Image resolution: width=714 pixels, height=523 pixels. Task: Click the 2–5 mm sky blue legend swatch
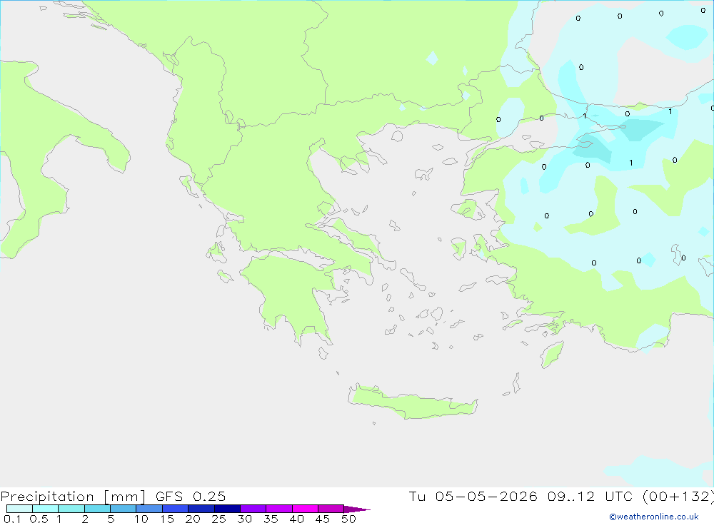(x=97, y=509)
